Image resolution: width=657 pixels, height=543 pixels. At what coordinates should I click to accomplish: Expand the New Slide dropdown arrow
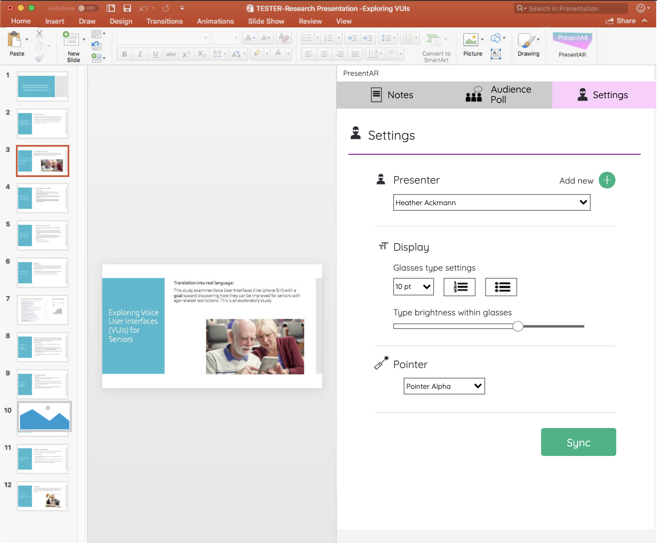pyautogui.click(x=84, y=40)
